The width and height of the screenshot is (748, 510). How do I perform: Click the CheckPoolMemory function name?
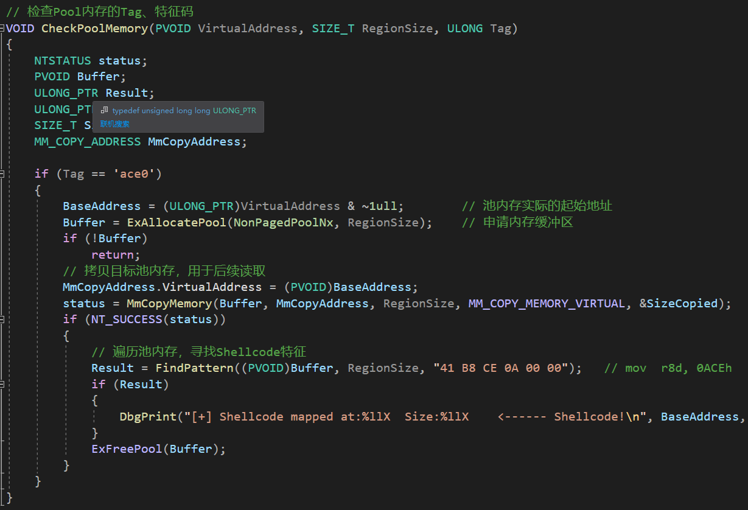[94, 29]
